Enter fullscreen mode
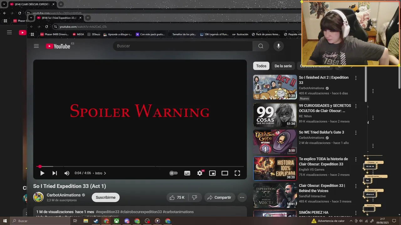 [237, 173]
